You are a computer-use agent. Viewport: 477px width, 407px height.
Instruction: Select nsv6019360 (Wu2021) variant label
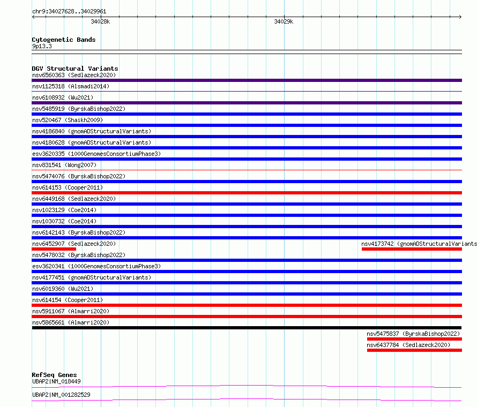coord(63,289)
